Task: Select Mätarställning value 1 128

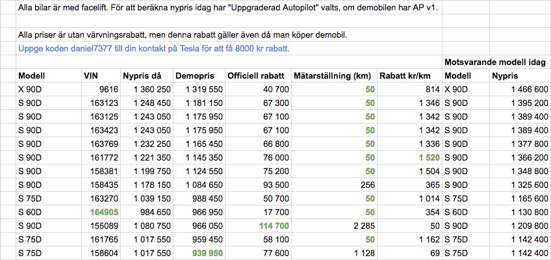Action: pyautogui.click(x=334, y=253)
